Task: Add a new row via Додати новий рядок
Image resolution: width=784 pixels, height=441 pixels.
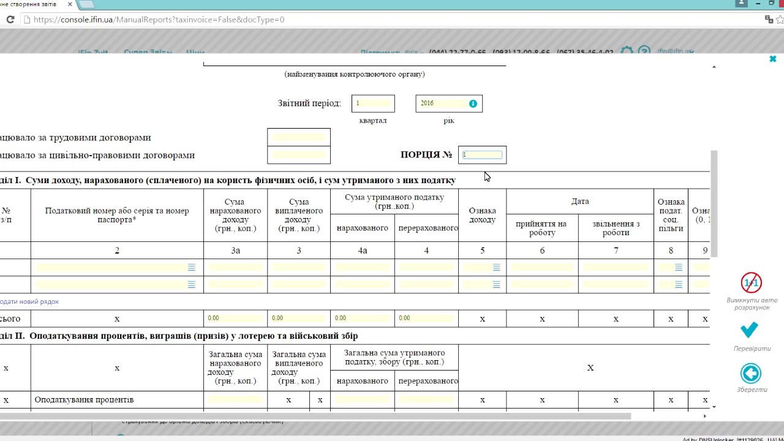Action: [29, 301]
